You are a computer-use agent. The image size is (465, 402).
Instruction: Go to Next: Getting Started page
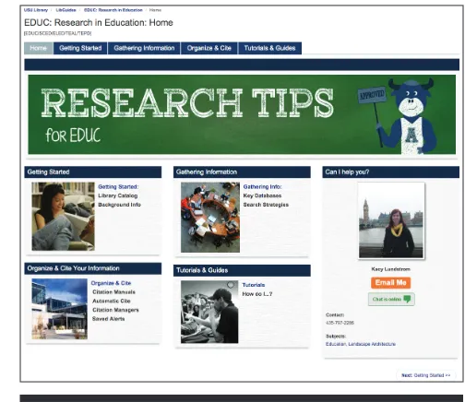(x=426, y=375)
